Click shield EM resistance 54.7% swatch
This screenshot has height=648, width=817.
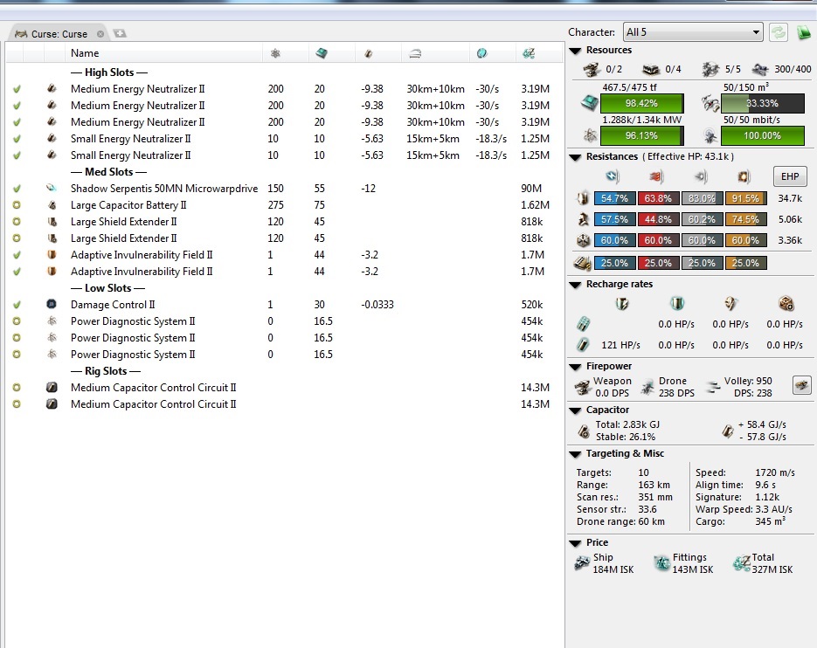(614, 198)
